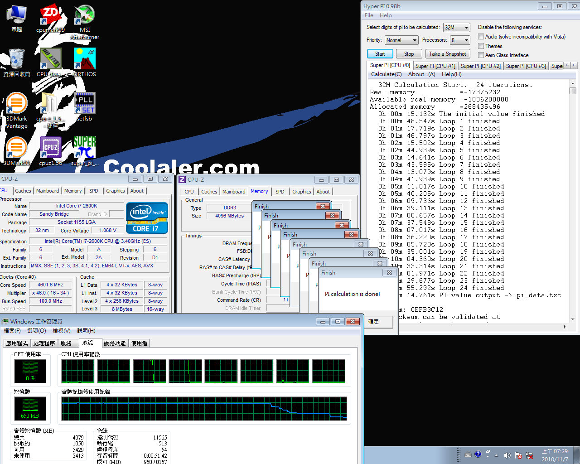Select the setfsb PLL SET icon

(x=85, y=107)
